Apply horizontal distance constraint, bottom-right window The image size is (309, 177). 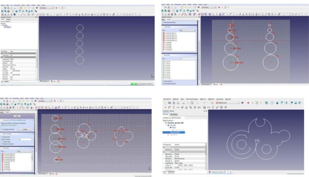208,108
